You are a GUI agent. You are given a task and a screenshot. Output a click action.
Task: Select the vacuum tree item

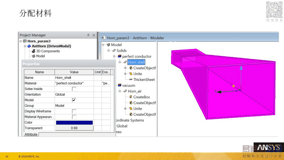point(129,85)
